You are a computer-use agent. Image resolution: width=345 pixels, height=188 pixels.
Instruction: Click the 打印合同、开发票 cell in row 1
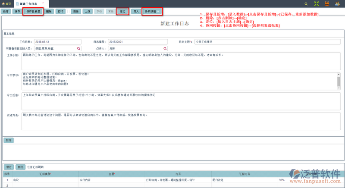178,180
